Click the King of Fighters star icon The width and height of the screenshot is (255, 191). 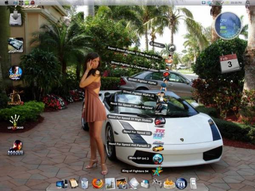[x=157, y=171]
